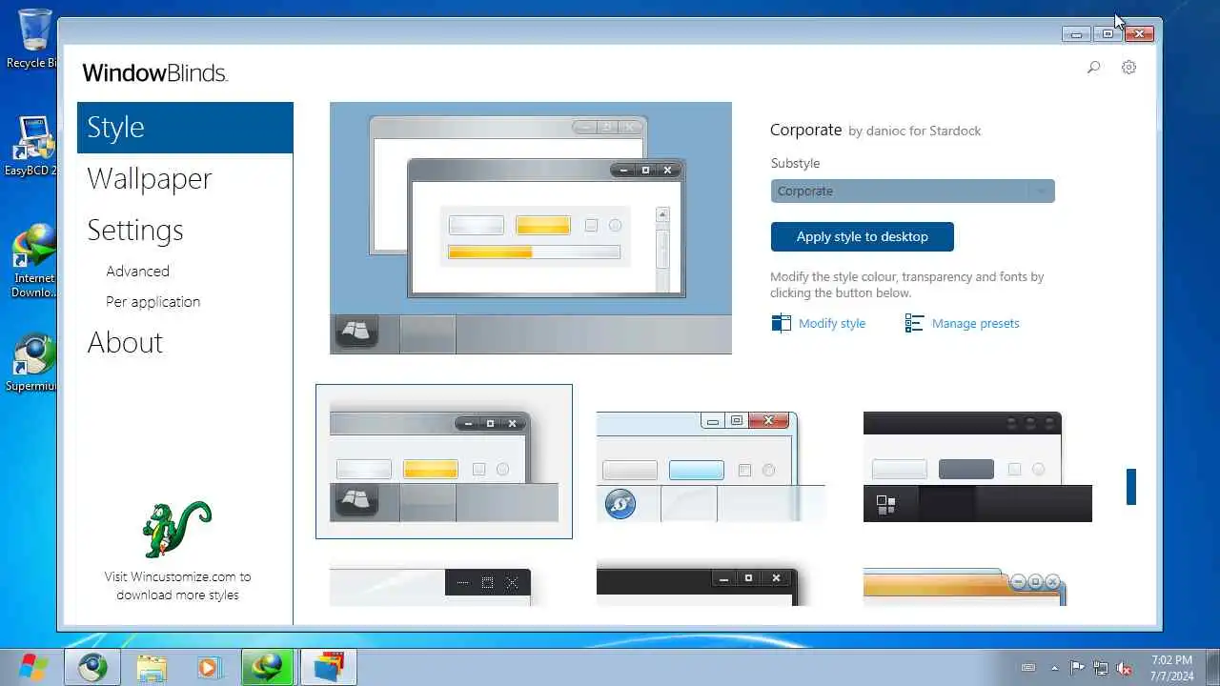Click the WindowBlinds logo
The image size is (1220, 686).
(x=154, y=72)
